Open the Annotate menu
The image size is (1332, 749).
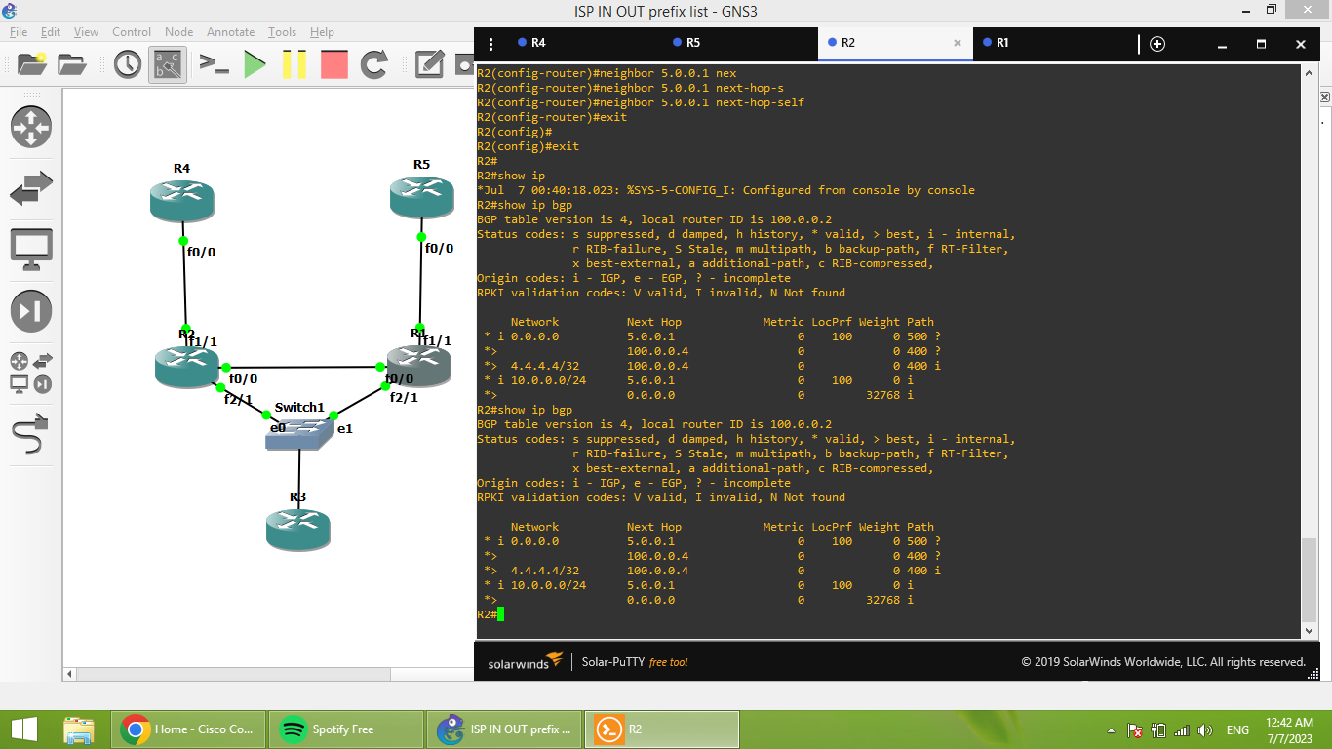tap(230, 31)
